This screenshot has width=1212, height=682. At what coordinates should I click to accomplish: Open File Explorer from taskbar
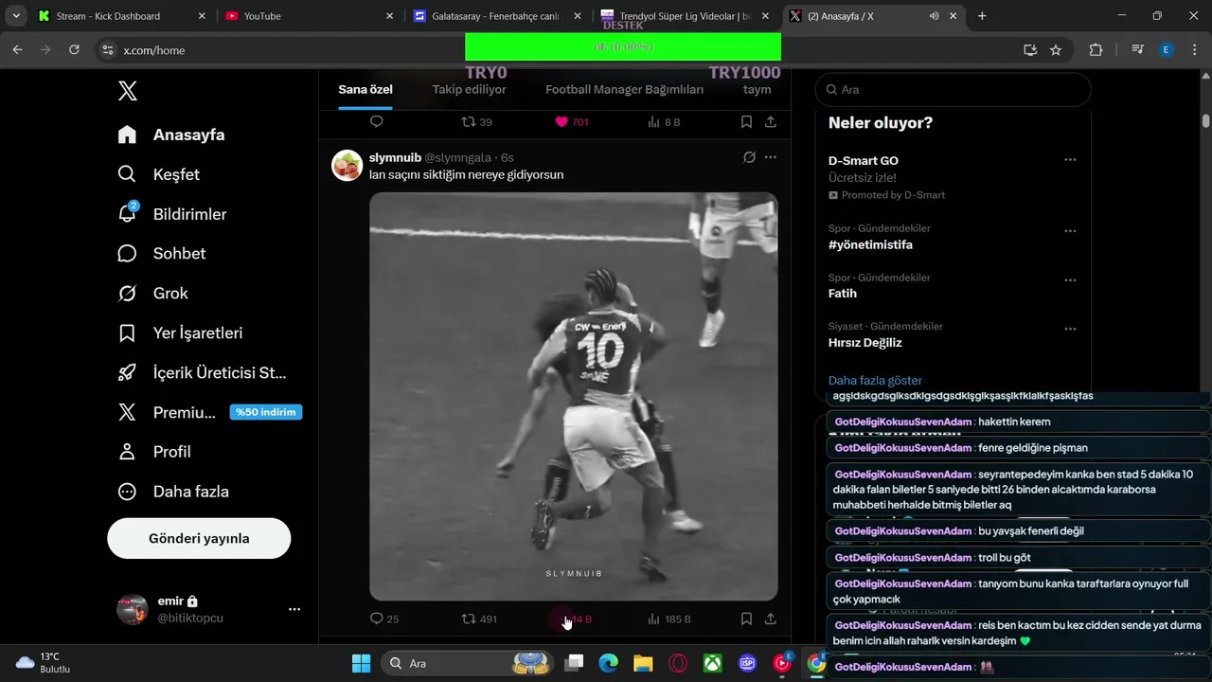click(643, 663)
